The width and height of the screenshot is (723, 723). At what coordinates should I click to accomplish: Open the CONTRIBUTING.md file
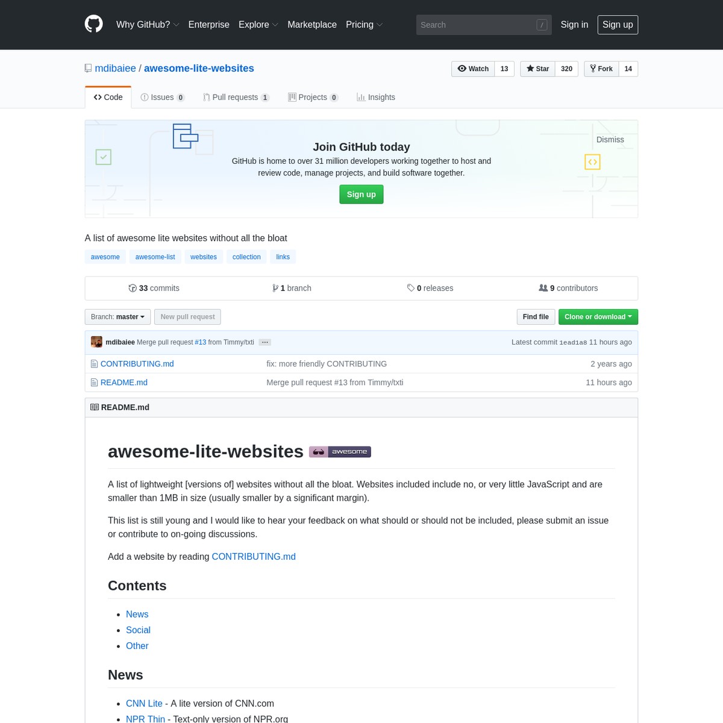click(137, 364)
